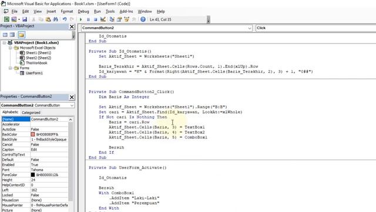Select ThisWorkbook in project tree

click(x=36, y=63)
